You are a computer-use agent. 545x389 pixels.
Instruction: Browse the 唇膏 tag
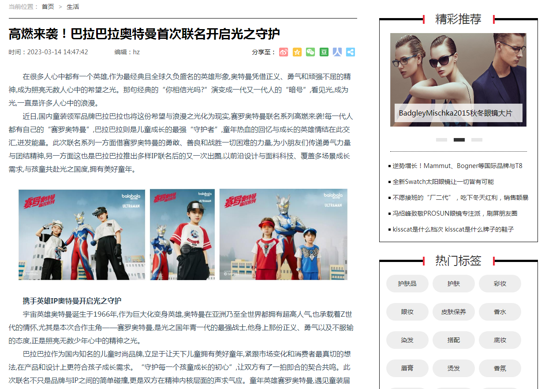click(x=407, y=368)
